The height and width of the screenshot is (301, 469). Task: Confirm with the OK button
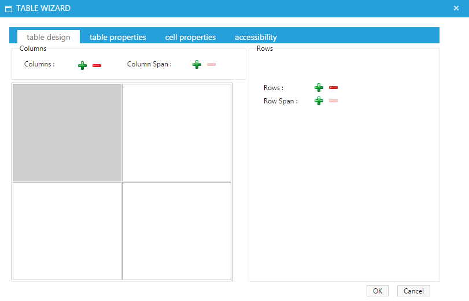pos(378,291)
